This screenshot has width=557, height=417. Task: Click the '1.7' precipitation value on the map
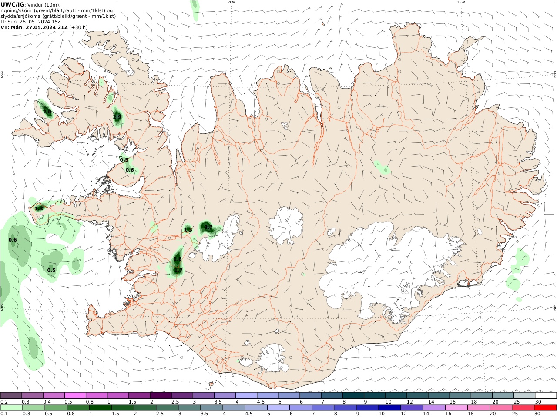(178, 270)
